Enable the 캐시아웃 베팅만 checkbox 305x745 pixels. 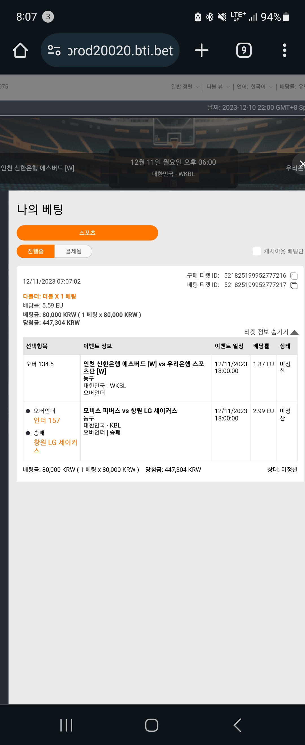[256, 251]
